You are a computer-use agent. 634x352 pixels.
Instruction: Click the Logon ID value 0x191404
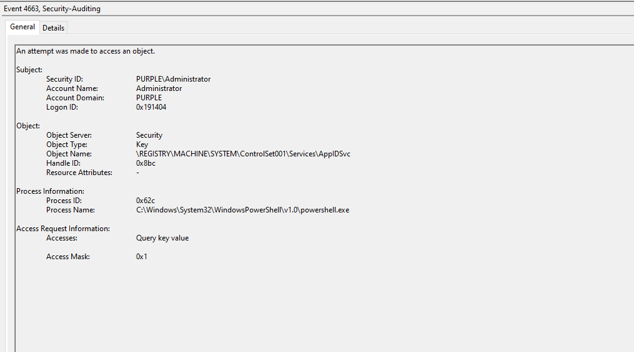pyautogui.click(x=151, y=107)
